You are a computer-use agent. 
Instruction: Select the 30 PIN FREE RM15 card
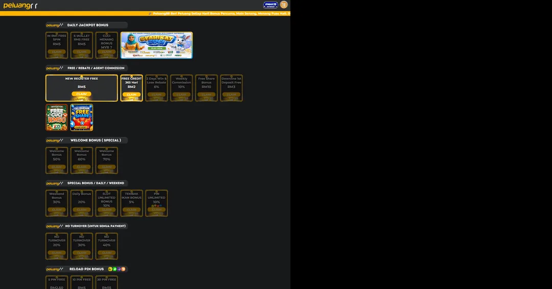tap(107, 283)
